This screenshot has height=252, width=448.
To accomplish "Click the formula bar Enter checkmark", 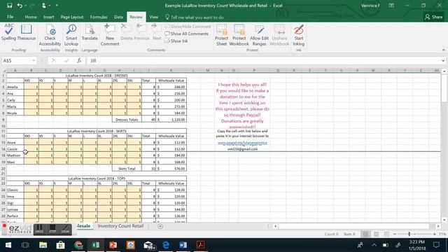I will pyautogui.click(x=66, y=61).
